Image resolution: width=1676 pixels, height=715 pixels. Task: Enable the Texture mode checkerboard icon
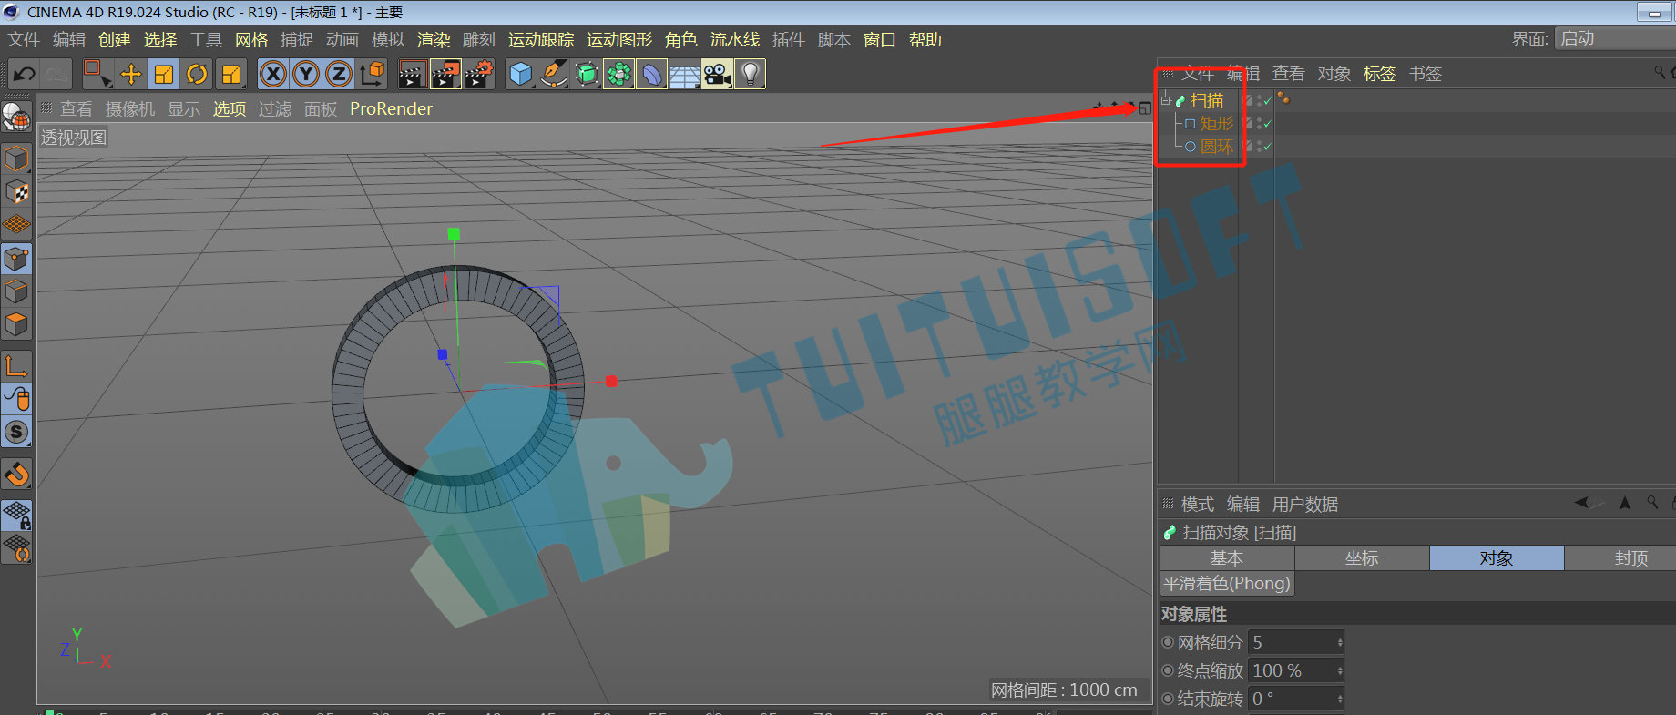point(16,192)
